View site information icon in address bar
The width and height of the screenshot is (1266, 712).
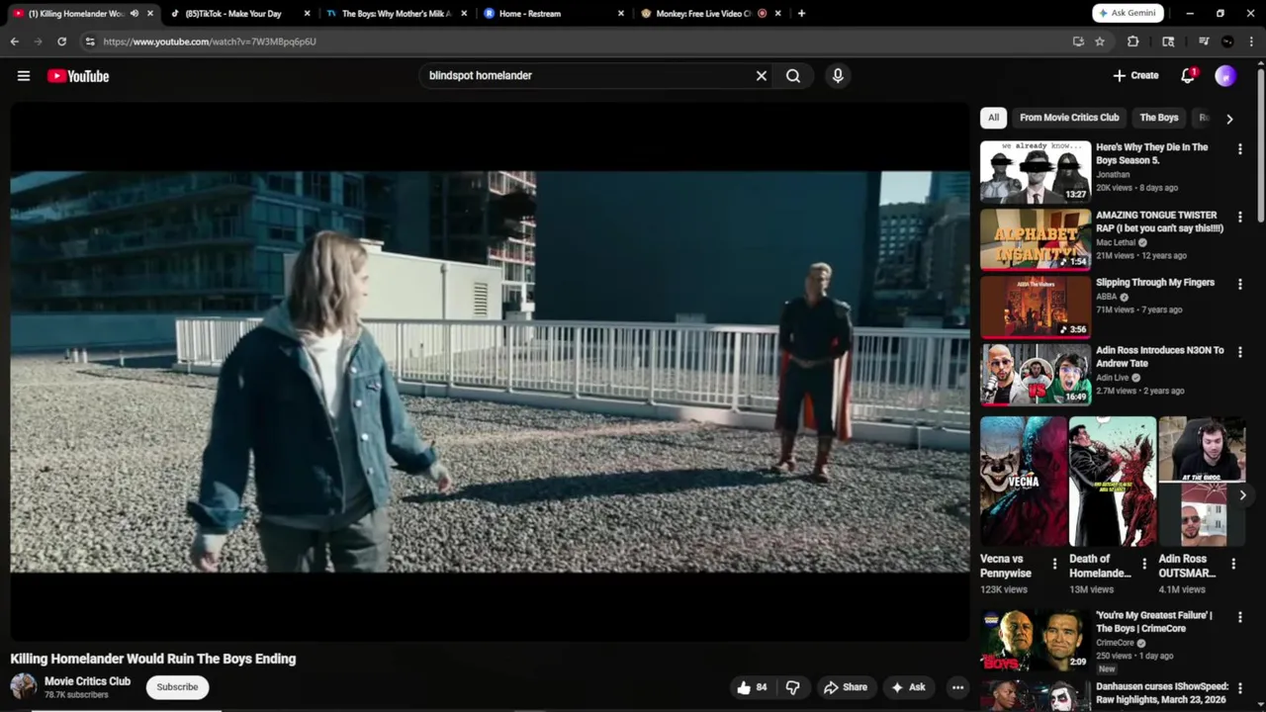click(x=90, y=42)
